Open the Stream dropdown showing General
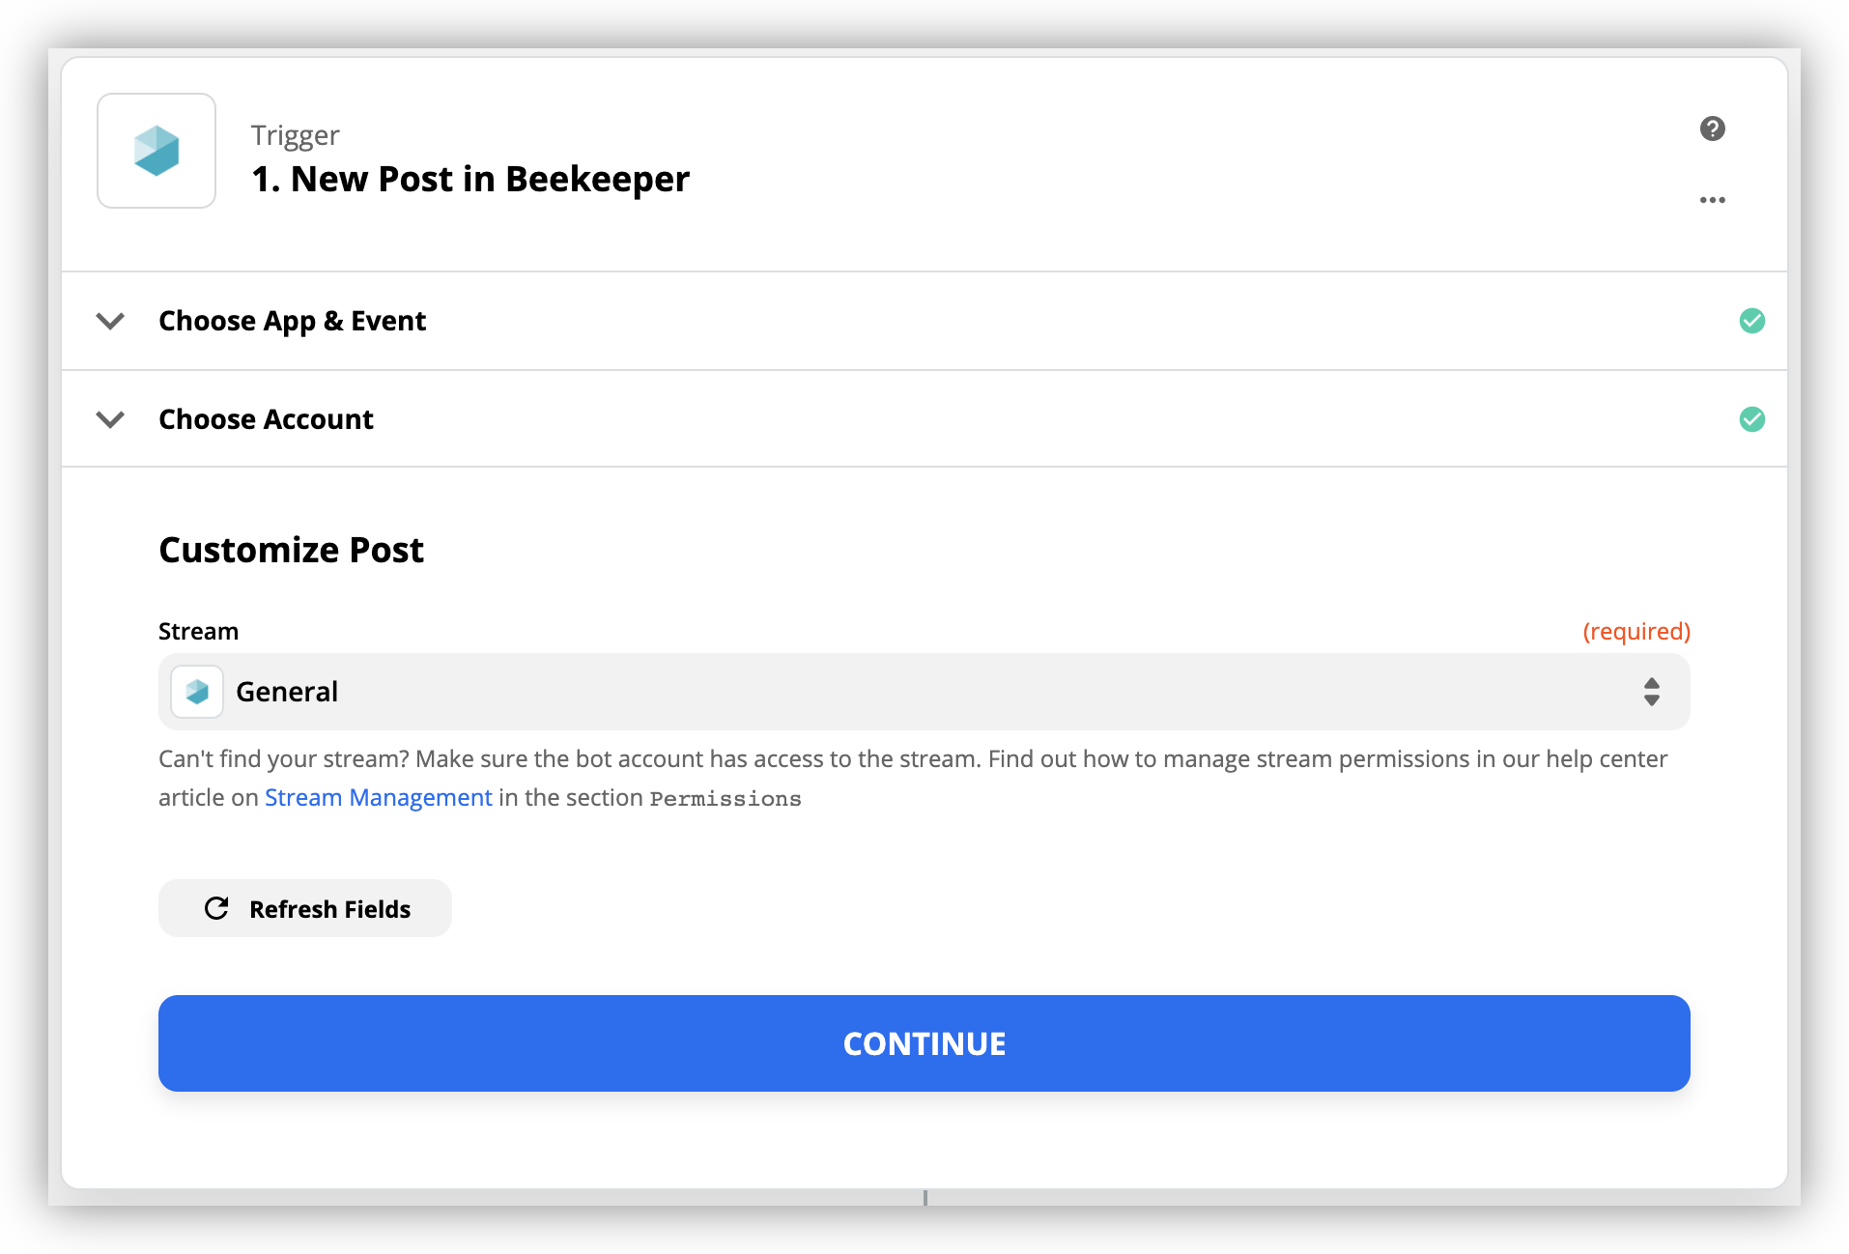This screenshot has height=1254, width=1849. [x=924, y=692]
